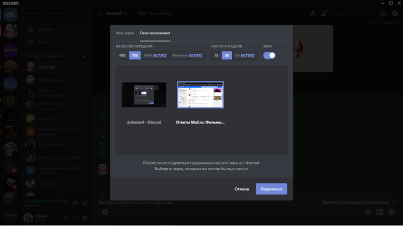Screen dimensions: 403x226
Task: Click the Поиск search box in header
Action: tap(354, 14)
